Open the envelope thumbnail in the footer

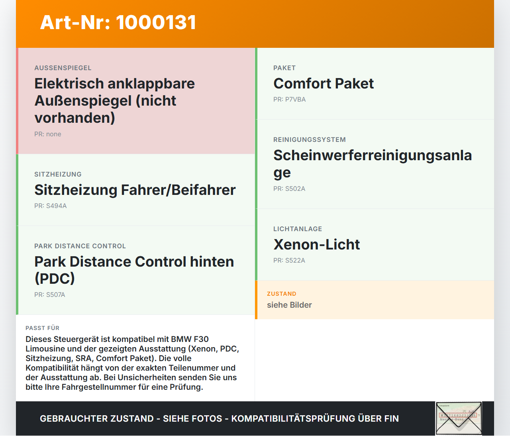click(459, 418)
